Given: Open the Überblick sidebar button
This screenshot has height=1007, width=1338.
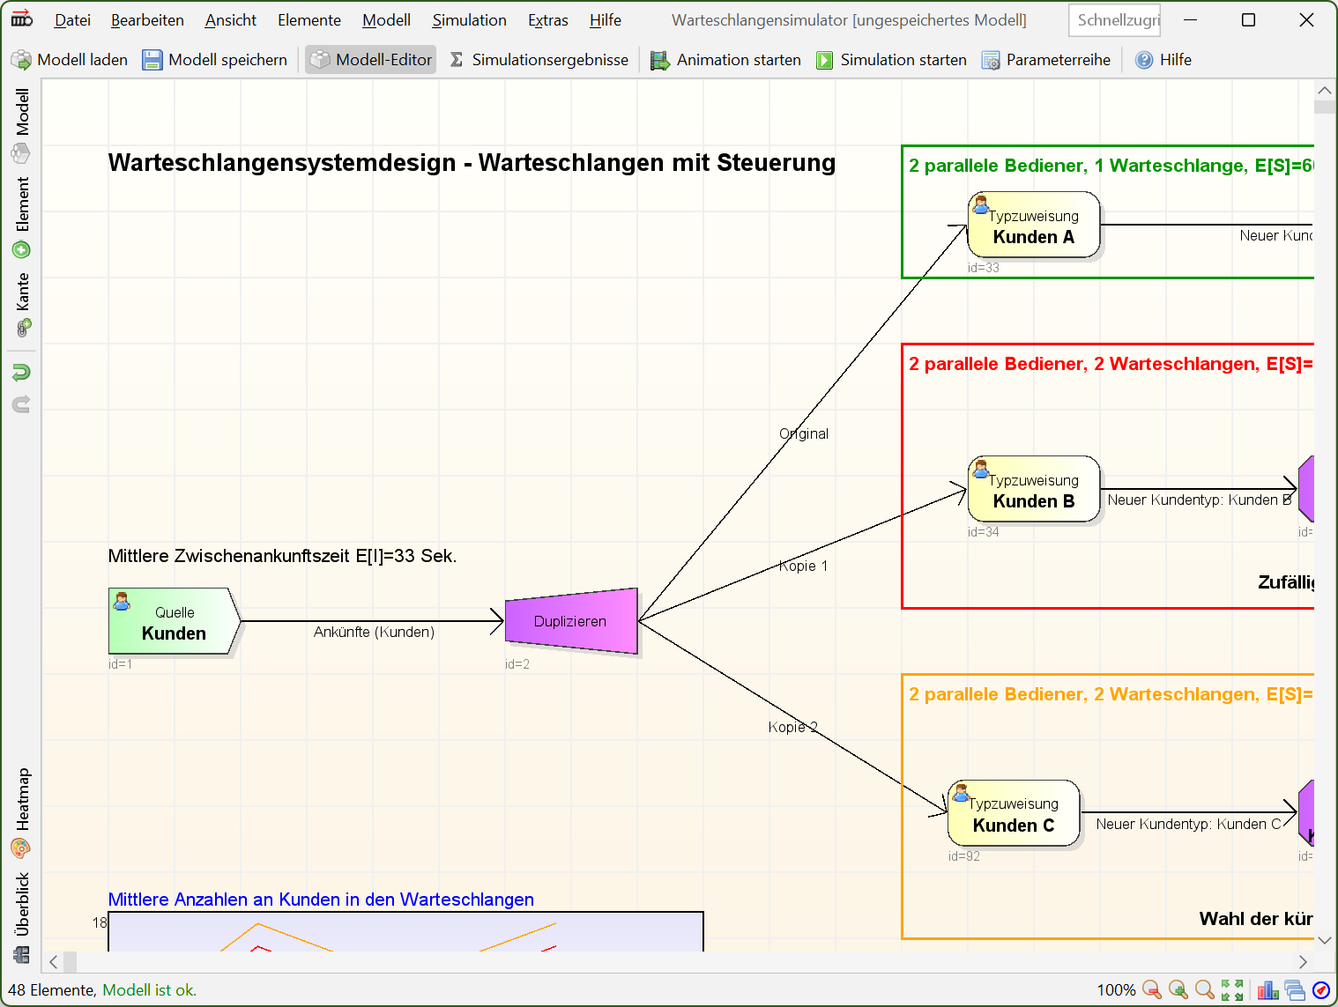Looking at the screenshot, I should pos(21,917).
